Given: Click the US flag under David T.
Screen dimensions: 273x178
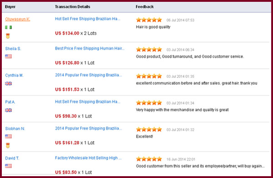Looking at the screenshot, I should [8, 166].
